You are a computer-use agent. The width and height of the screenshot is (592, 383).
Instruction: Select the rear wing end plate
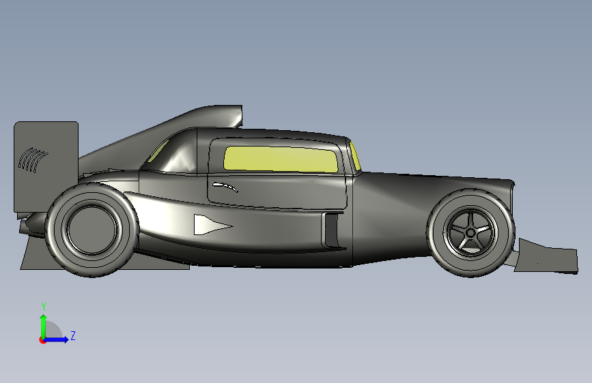46,166
